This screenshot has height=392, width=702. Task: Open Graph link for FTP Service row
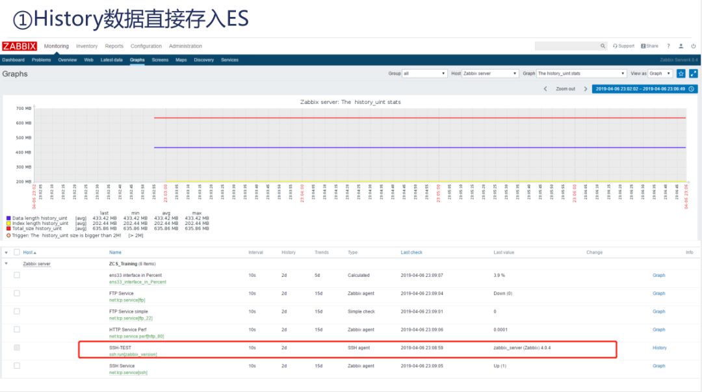(x=658, y=293)
